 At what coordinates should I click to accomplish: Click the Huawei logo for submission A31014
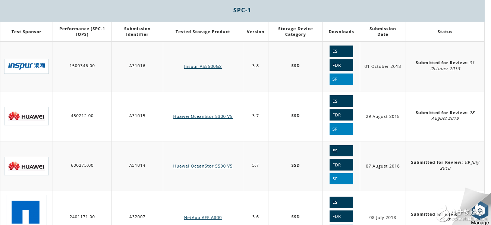pos(26,166)
